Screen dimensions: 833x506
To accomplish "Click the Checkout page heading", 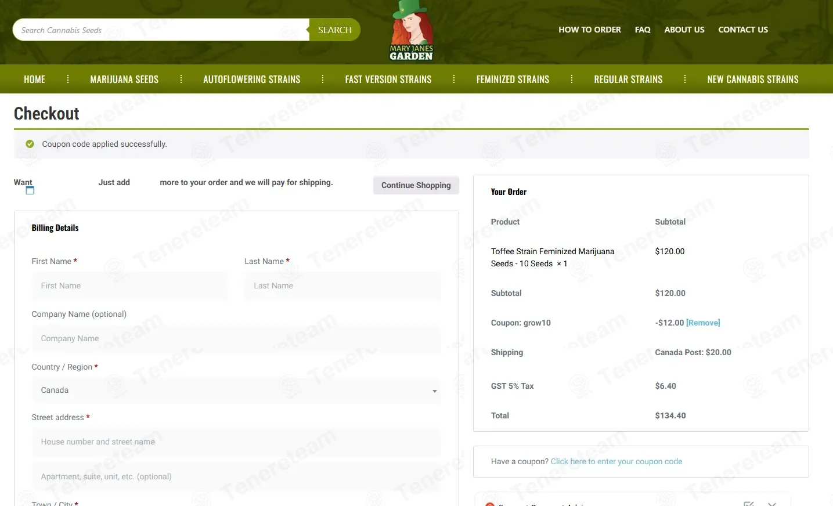I will point(46,114).
